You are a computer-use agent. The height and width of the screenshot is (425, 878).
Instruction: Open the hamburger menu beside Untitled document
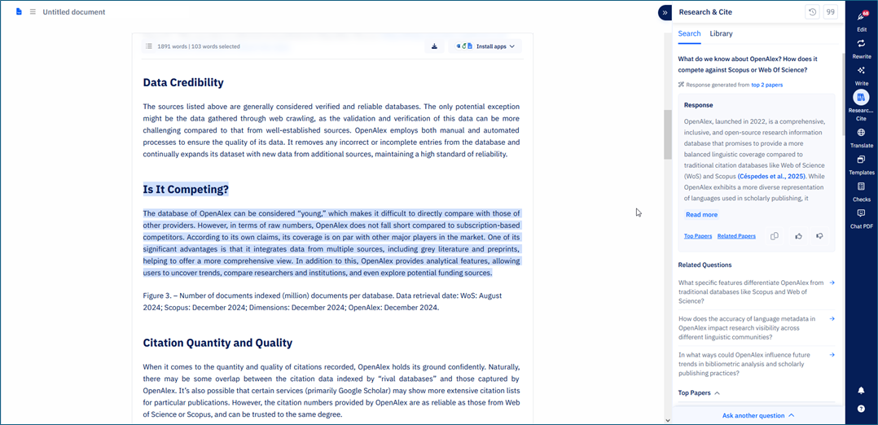point(33,11)
